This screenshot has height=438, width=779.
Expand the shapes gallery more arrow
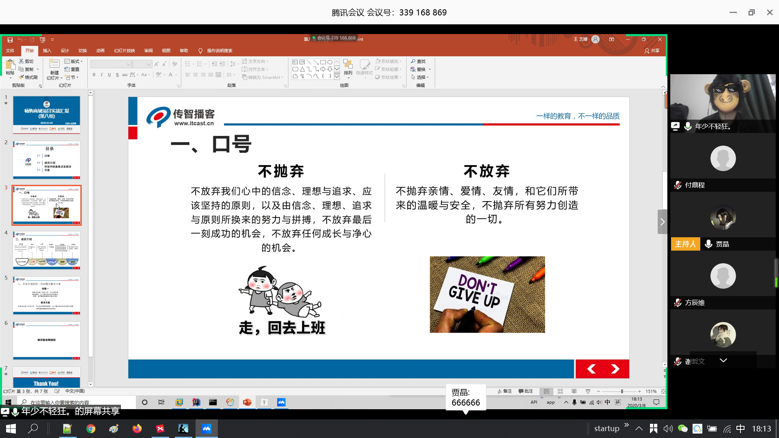click(x=337, y=76)
